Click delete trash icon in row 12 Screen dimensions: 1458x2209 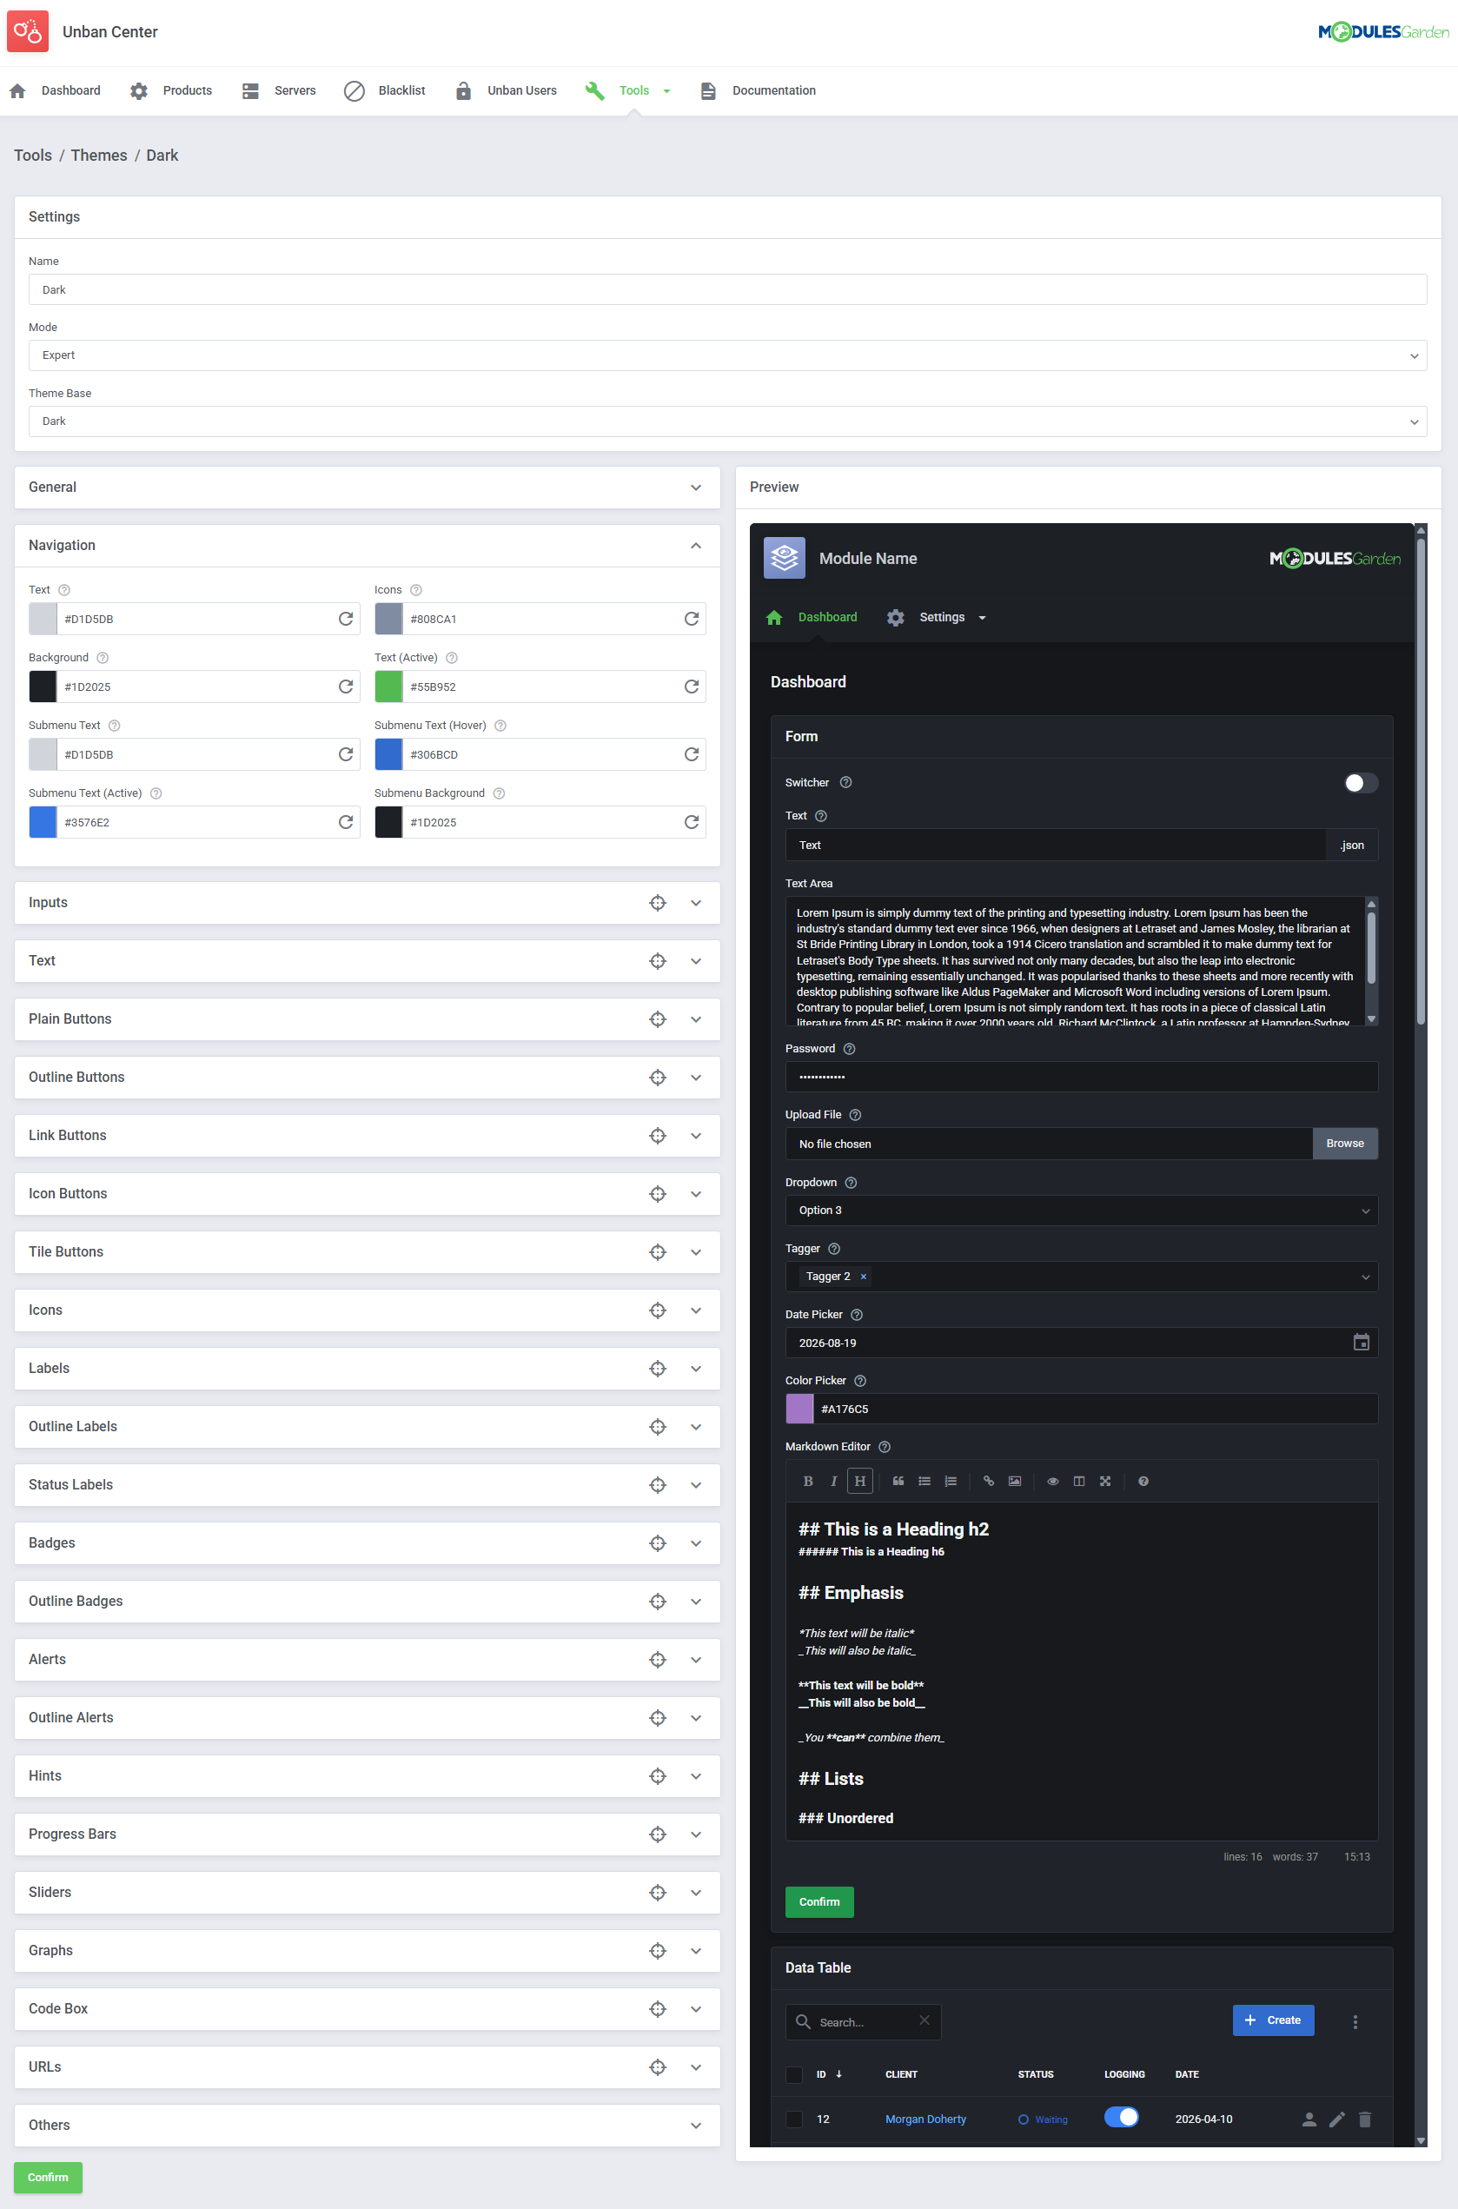click(1364, 2119)
